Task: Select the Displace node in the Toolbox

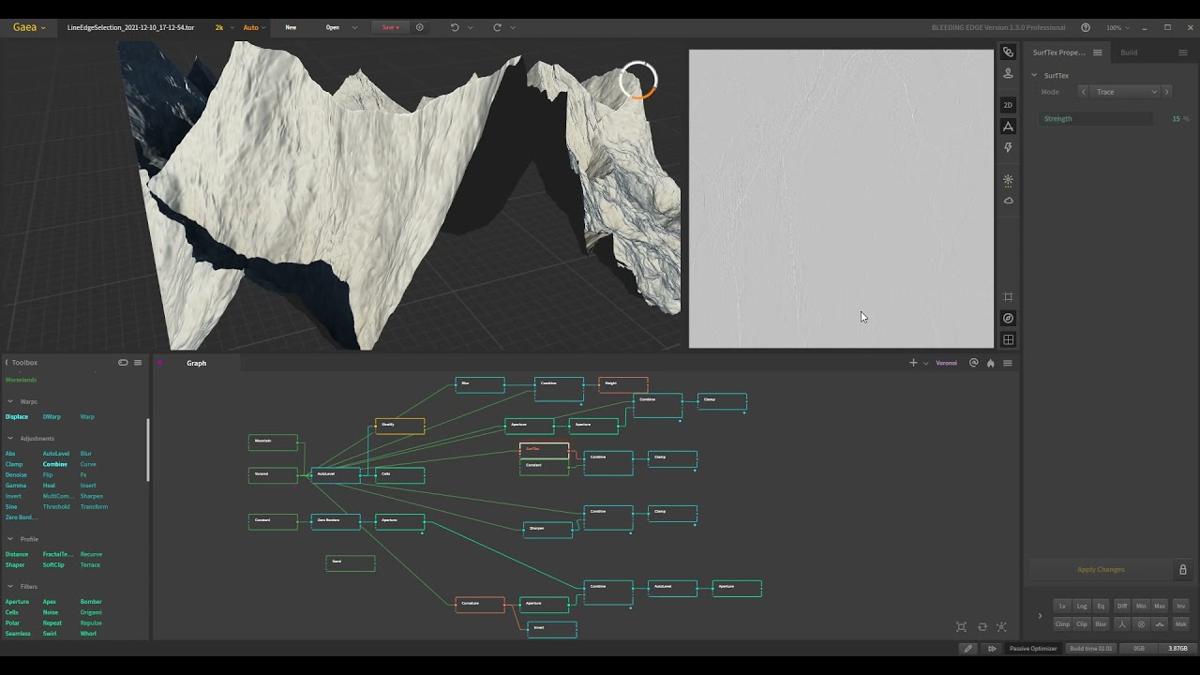Action: [x=17, y=416]
